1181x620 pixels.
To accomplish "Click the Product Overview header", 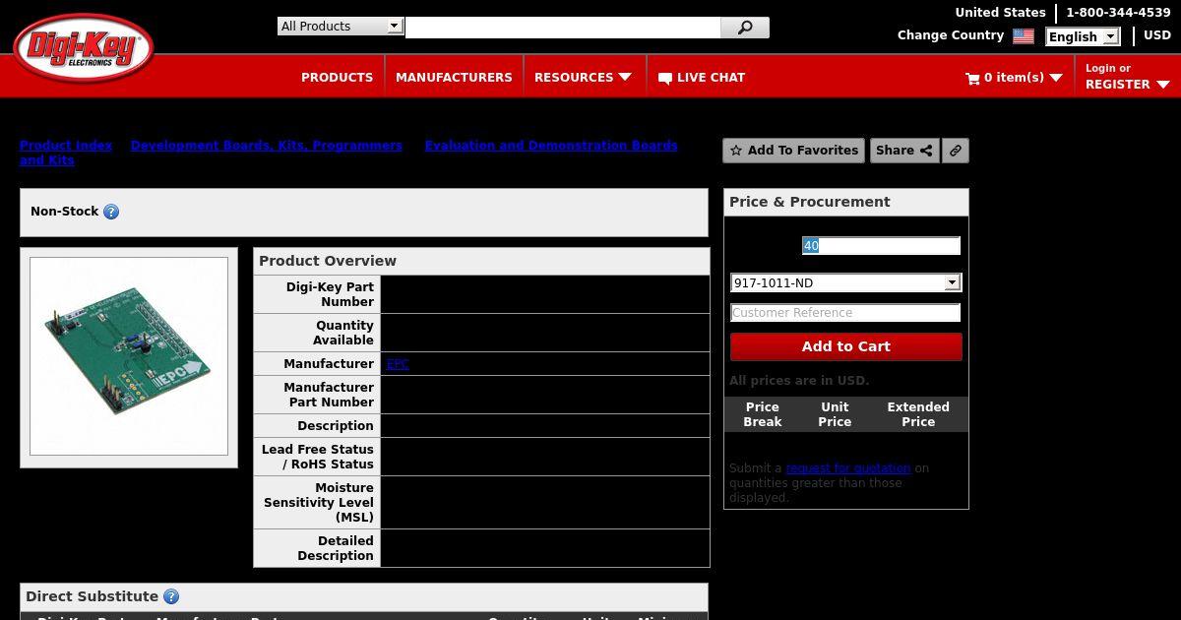I will (x=481, y=261).
